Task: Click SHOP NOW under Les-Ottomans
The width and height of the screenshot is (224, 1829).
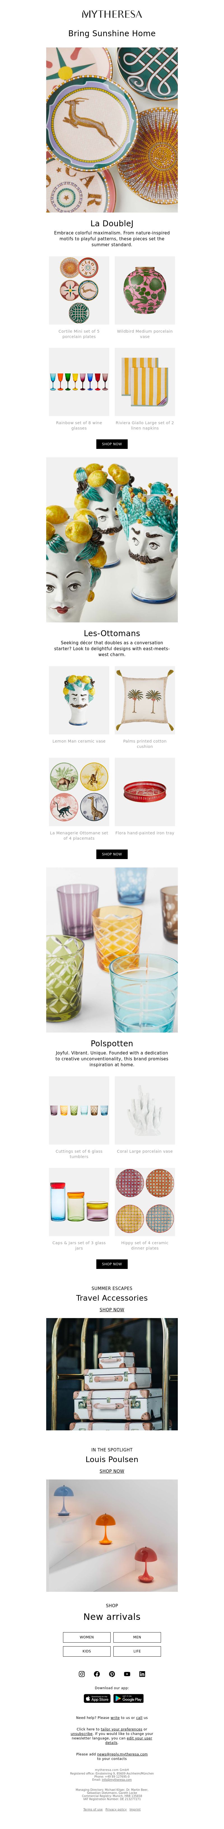Action: pos(112,854)
